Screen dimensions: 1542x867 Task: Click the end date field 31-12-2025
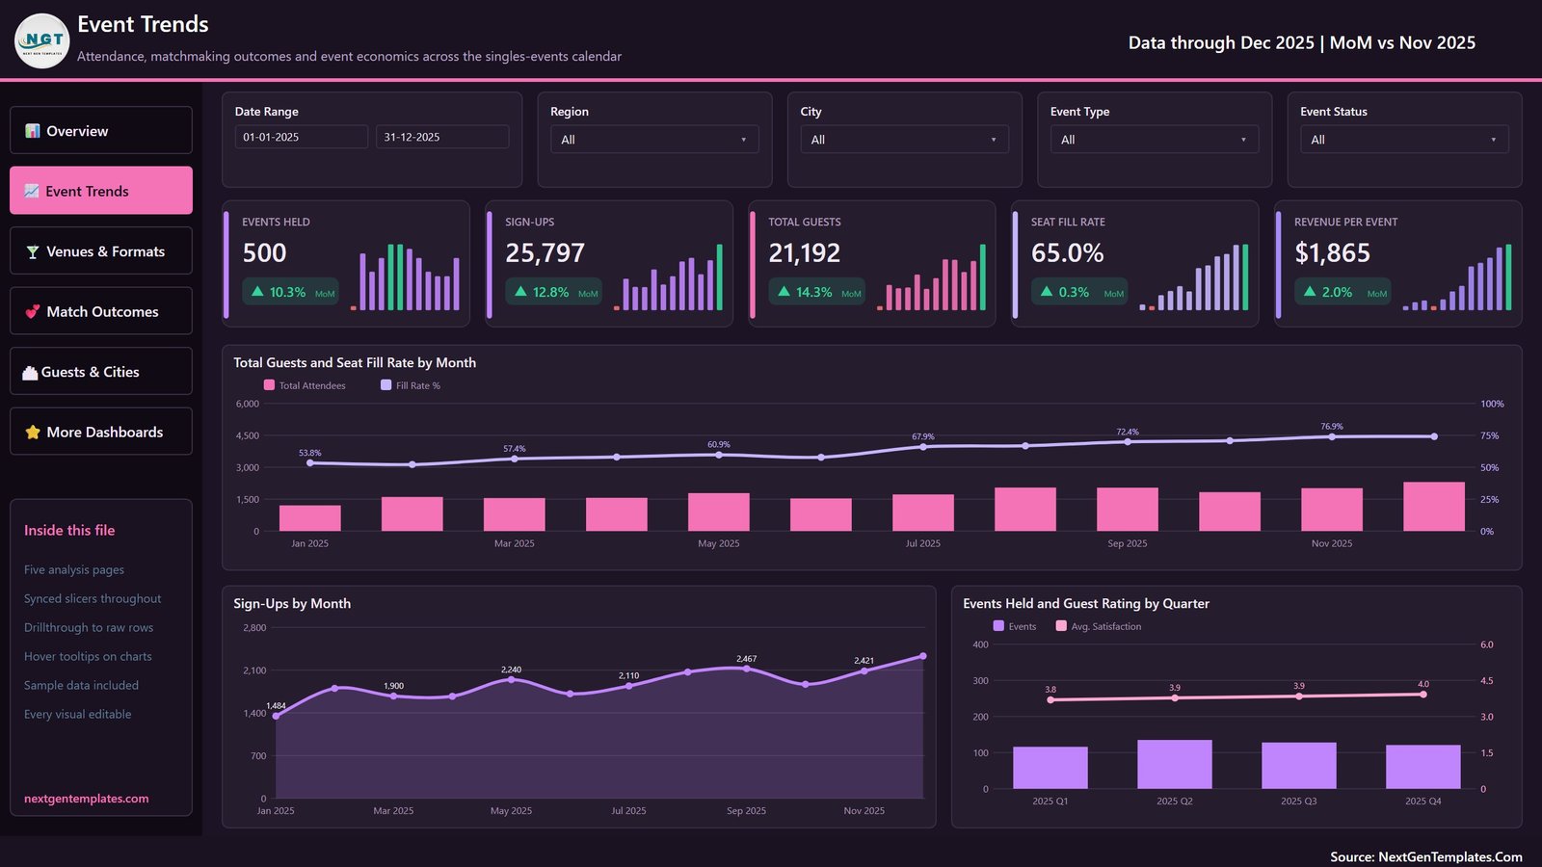pyautogui.click(x=442, y=137)
